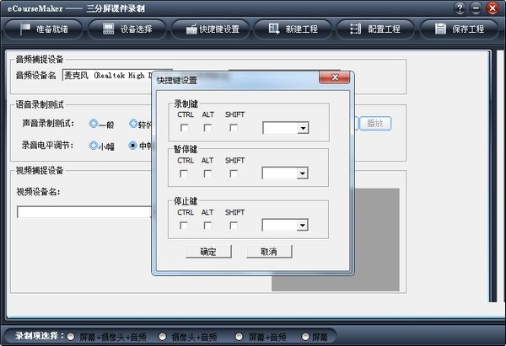Click the 配置工程 list icon
This screenshot has height=346, width=506.
point(355,29)
